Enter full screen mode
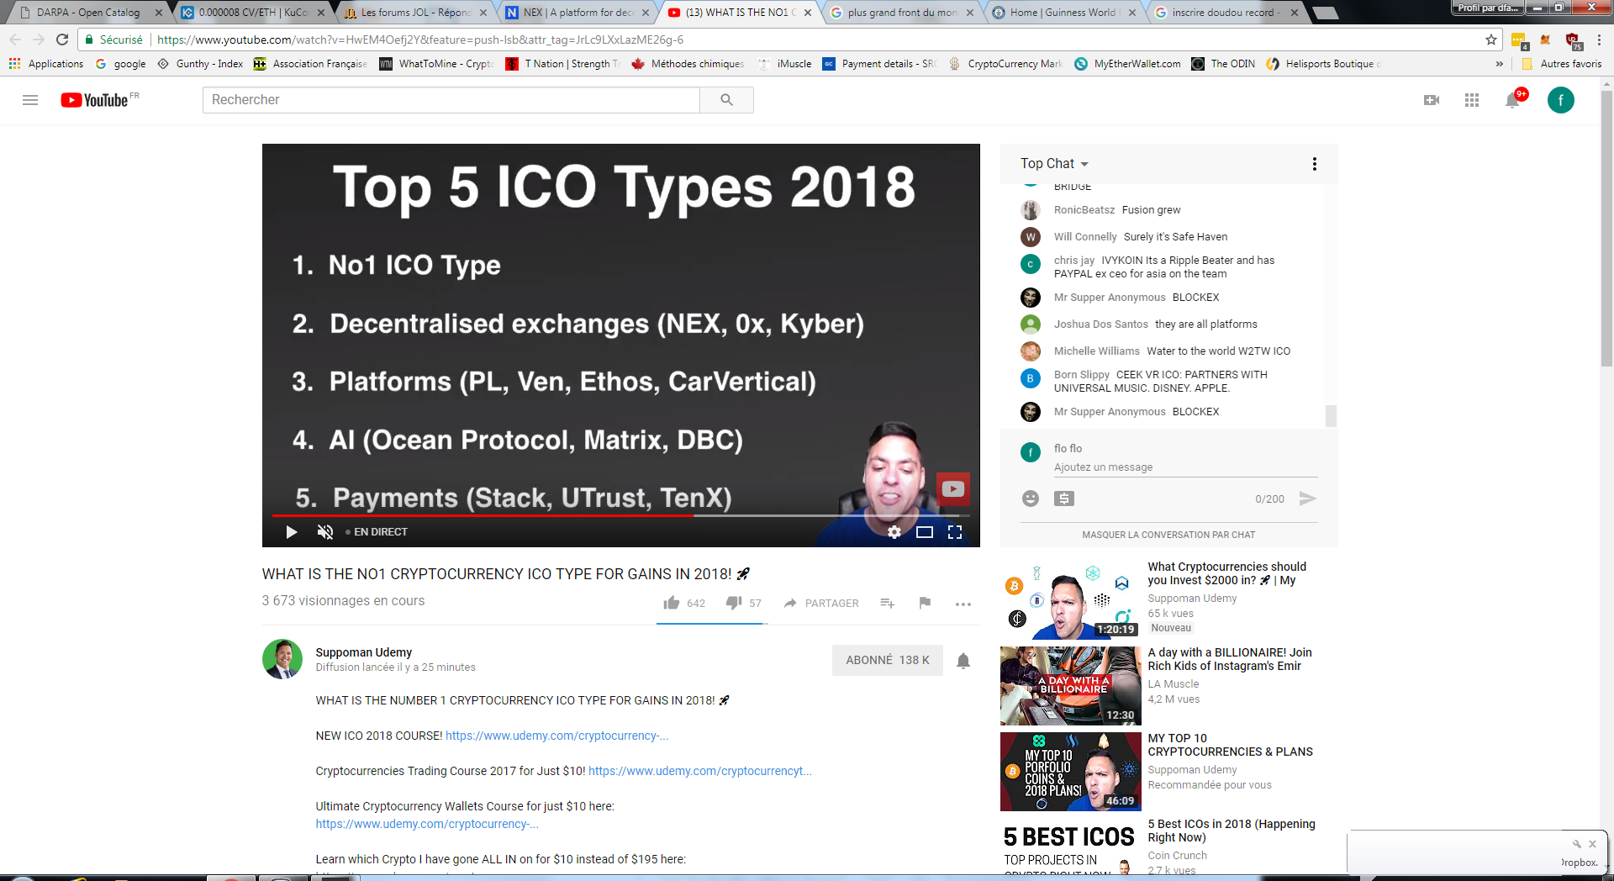Image resolution: width=1614 pixels, height=881 pixels. click(955, 532)
